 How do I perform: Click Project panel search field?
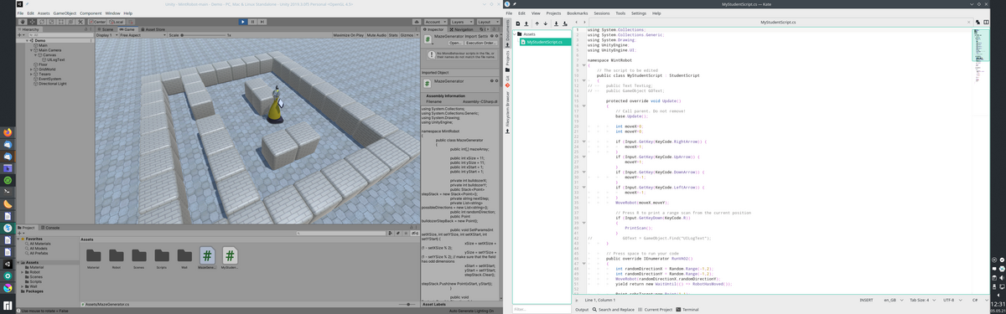tap(340, 234)
